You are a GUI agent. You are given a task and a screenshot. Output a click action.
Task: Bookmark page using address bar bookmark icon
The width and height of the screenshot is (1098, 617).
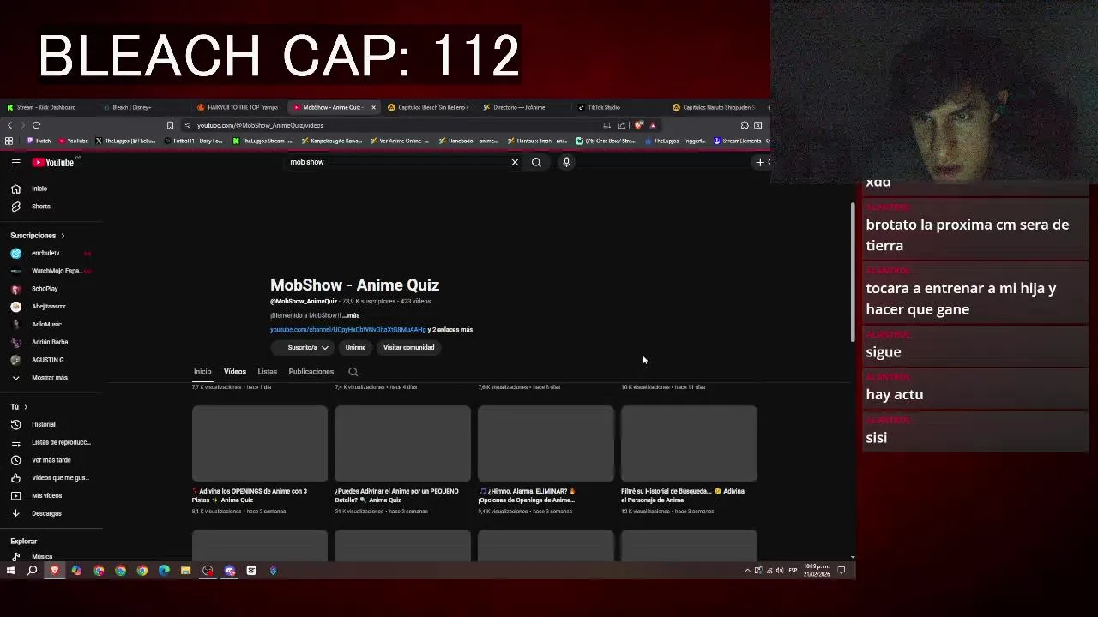(x=170, y=125)
